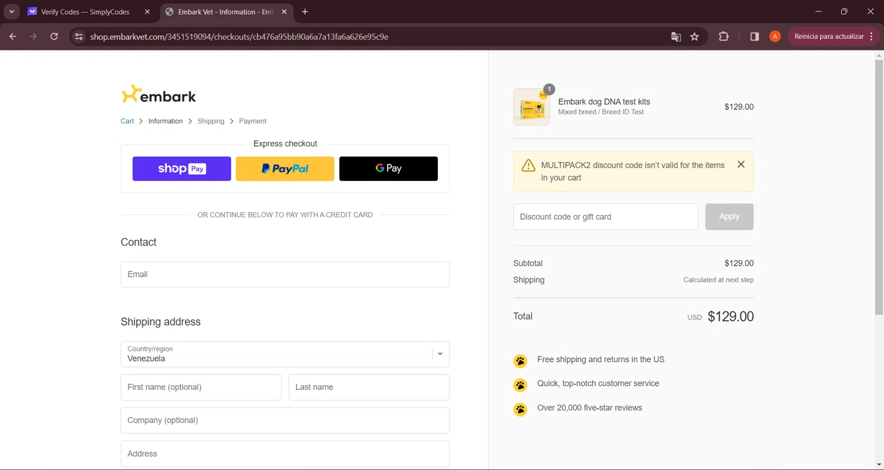
Task: Click 'Calculated at next step' text
Action: (x=718, y=280)
